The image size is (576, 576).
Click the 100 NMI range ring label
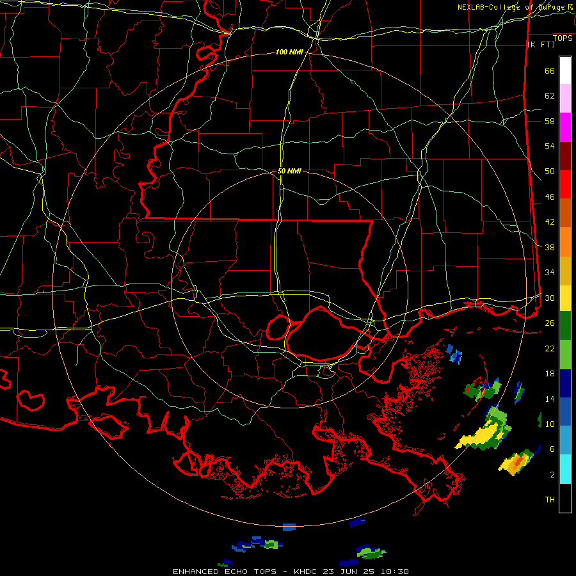click(289, 52)
